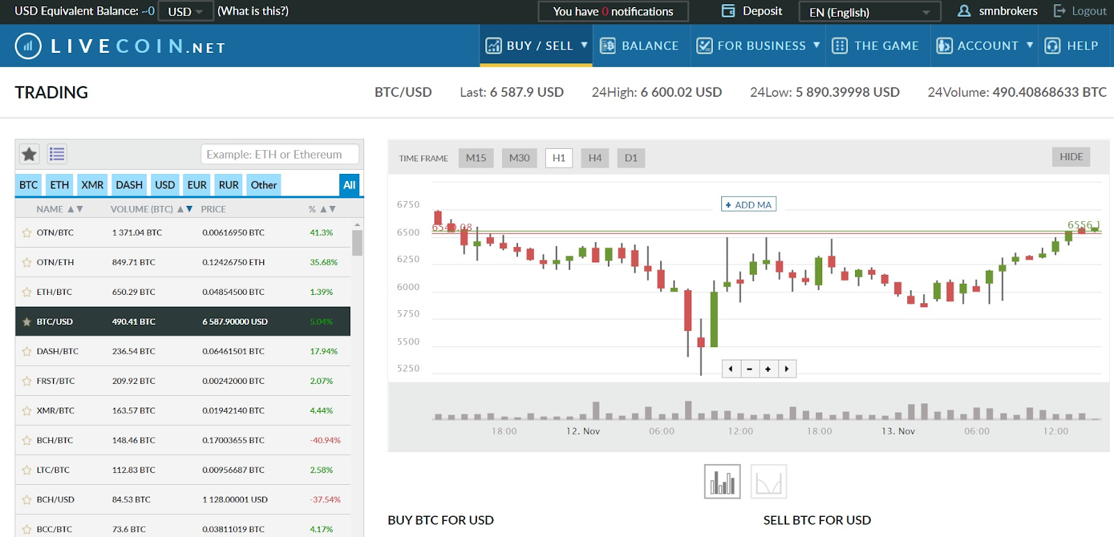
Task: Click the Logout icon
Action: point(1060,11)
